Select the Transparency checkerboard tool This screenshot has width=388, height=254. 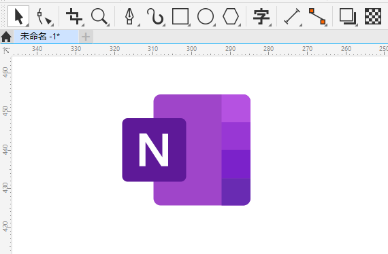click(x=373, y=16)
